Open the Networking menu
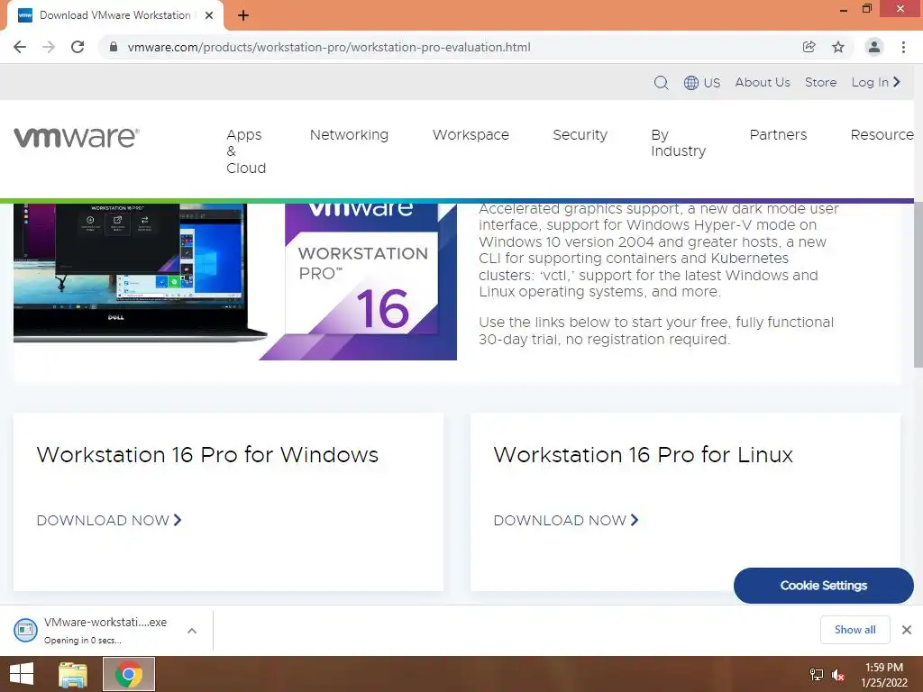 [x=349, y=135]
